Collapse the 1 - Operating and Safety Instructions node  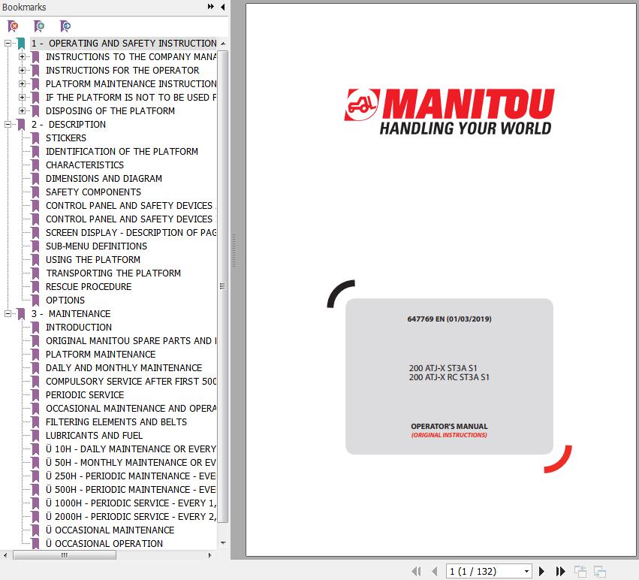(x=8, y=44)
